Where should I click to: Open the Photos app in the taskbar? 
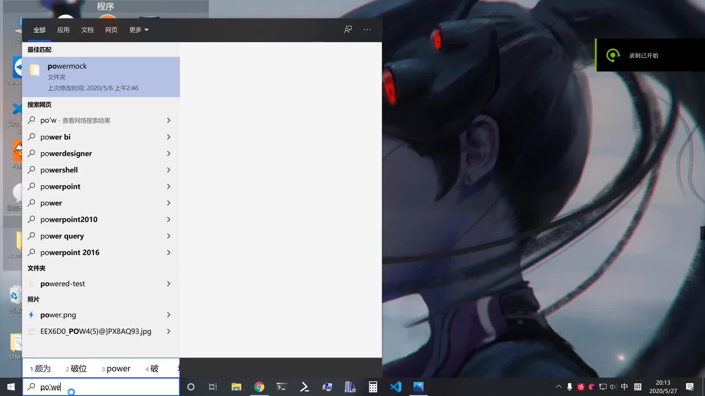click(419, 387)
